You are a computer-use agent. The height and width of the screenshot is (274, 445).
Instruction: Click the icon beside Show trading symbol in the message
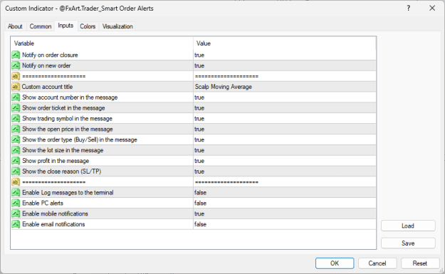pyautogui.click(x=16, y=118)
